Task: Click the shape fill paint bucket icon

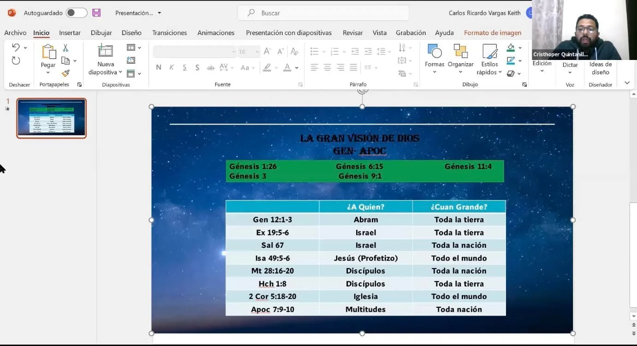Action: [x=511, y=48]
